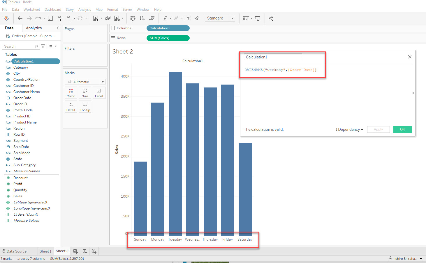Screen dimensions: 426x263
Task: Click the Share workbook icon
Action: [271, 18]
